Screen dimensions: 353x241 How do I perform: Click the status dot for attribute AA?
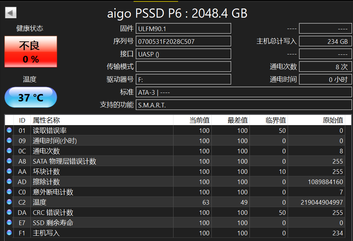pos(9,171)
